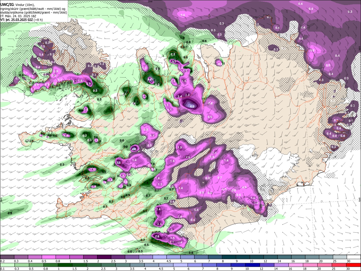Click the lavender snow swatch labeled 4
The height and width of the screenshot is (271, 361).
pos(159,257)
